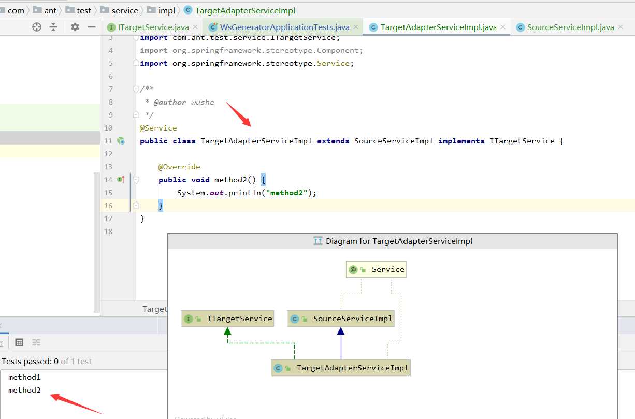Screen dimensions: 635x419
Task: Click 'method2()' in the method signature
Action: coord(235,180)
